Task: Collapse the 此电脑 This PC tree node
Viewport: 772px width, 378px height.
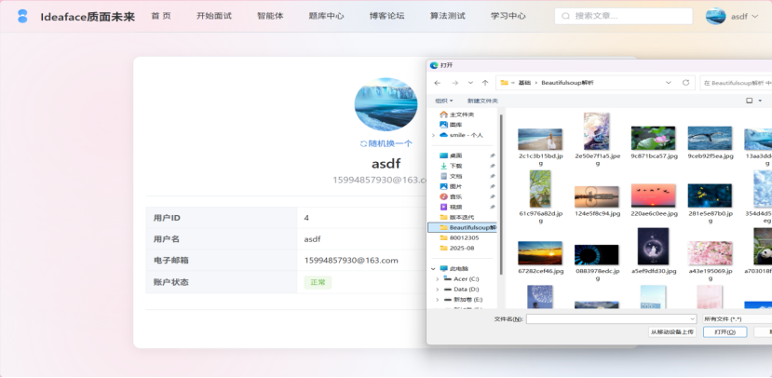Action: (433, 268)
